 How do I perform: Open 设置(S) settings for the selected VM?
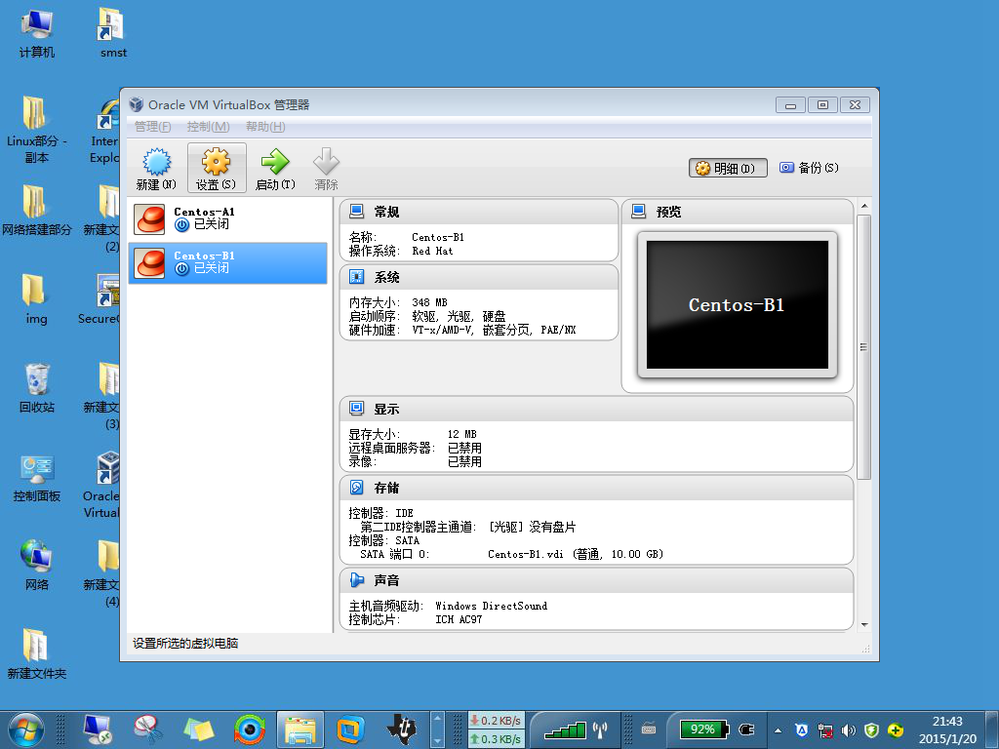(x=216, y=168)
